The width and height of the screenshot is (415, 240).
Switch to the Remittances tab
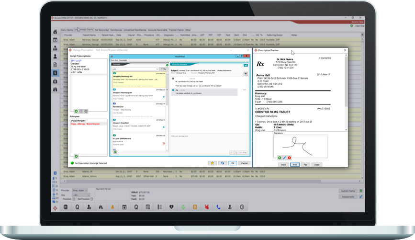click(116, 30)
